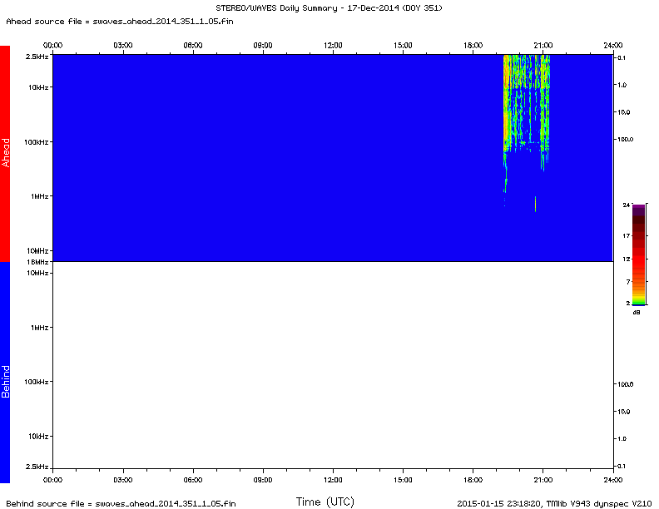
Task: Click the 10MHz label of the Ahead panel
Action: coord(37,250)
